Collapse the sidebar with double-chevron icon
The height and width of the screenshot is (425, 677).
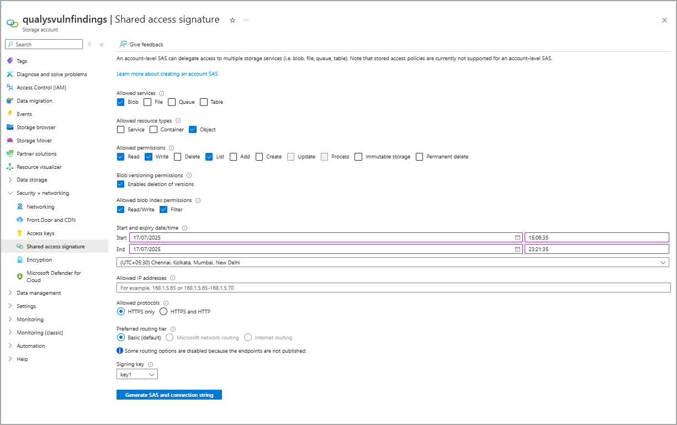coord(102,44)
